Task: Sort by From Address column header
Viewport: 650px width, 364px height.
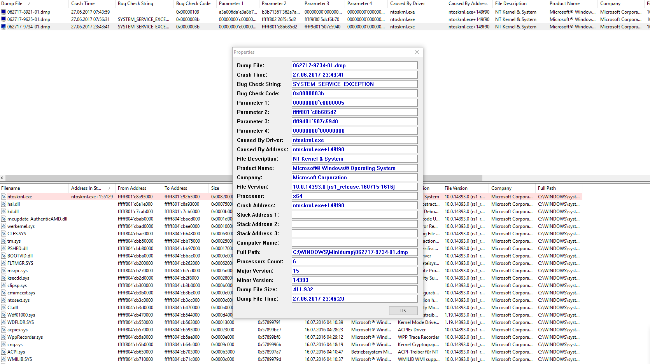Action: tap(139, 188)
